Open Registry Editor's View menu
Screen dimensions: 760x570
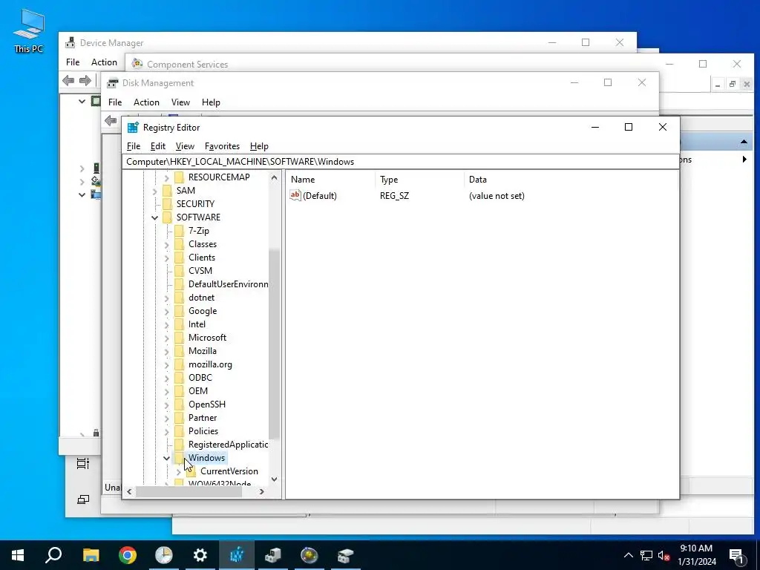coord(185,146)
